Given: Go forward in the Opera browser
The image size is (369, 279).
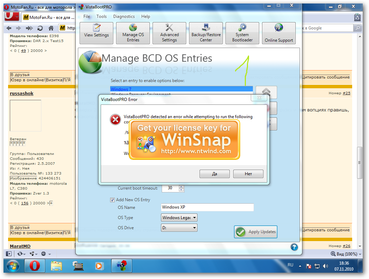Looking at the screenshot, I should (18, 28).
